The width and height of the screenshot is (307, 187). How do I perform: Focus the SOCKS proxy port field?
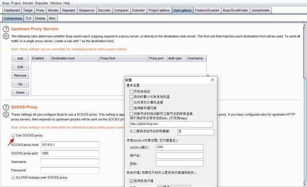coord(70,153)
